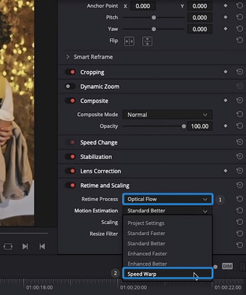Click the Yaw slider handle
Viewport: 246px width, 295px height.
pyautogui.click(x=154, y=29)
